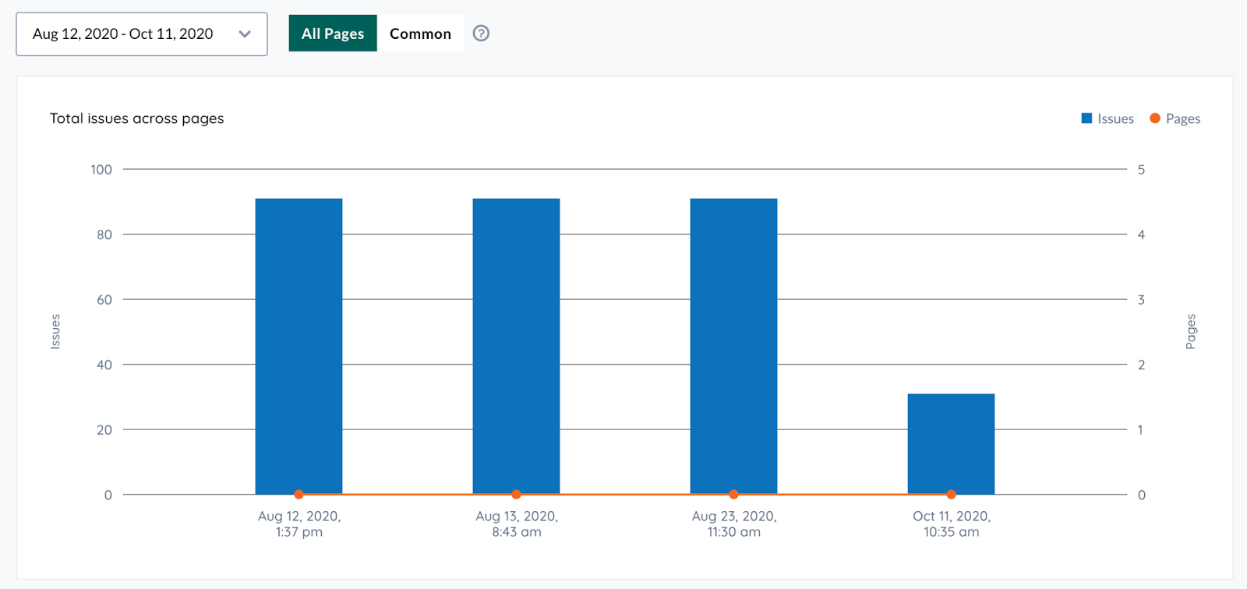1247x589 pixels.
Task: Click the 'Total issues across pages' title
Action: click(x=137, y=118)
